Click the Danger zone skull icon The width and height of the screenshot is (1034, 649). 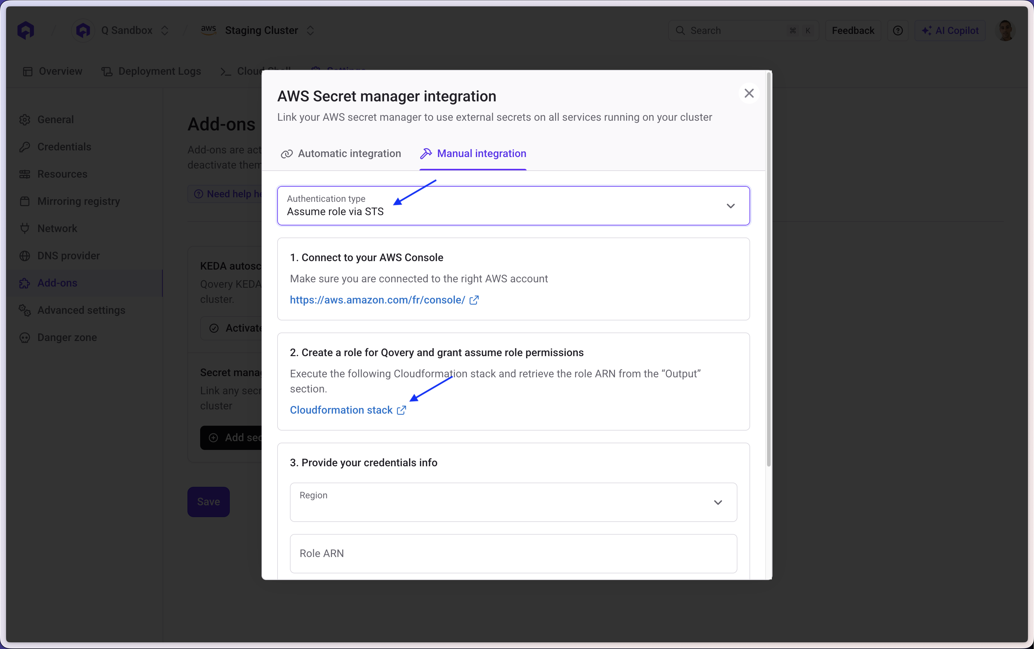pos(25,337)
